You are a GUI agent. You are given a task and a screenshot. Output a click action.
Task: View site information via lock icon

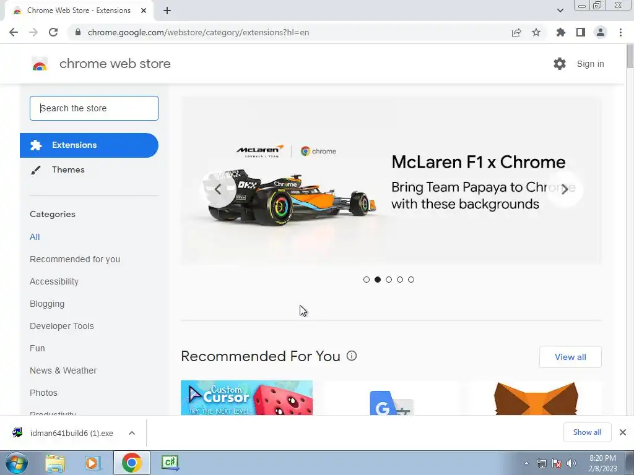[78, 32]
